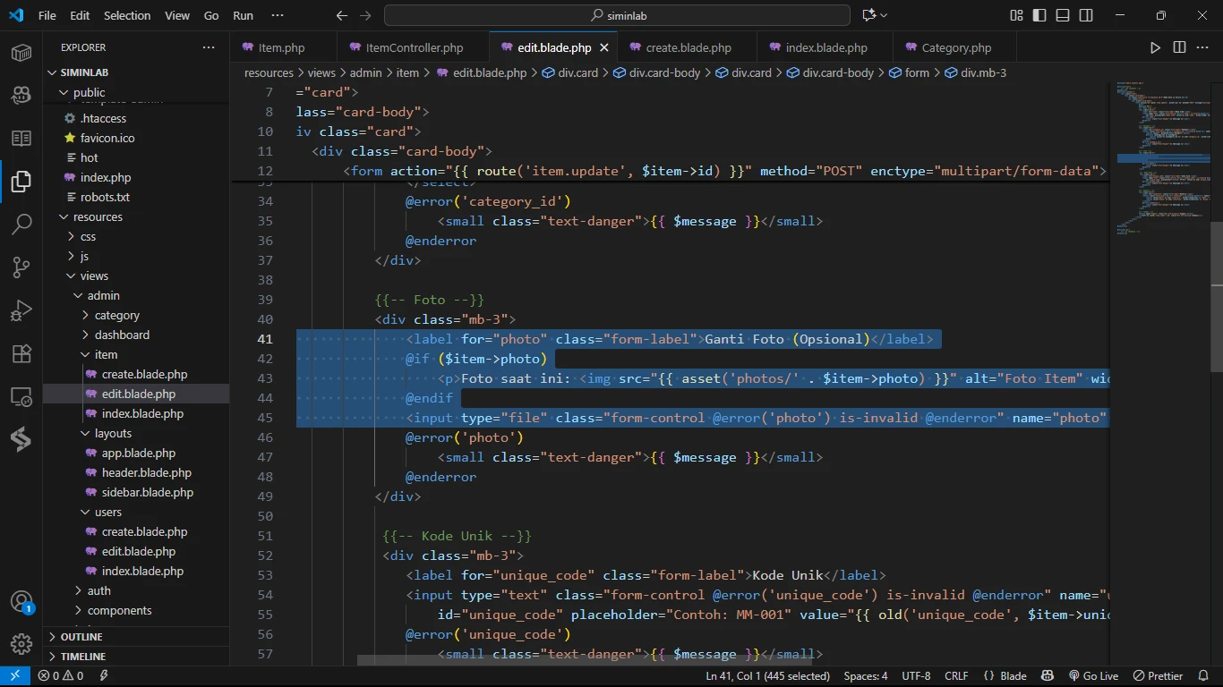This screenshot has width=1223, height=687.
Task: Click the Go Live status bar button
Action: 1093,676
